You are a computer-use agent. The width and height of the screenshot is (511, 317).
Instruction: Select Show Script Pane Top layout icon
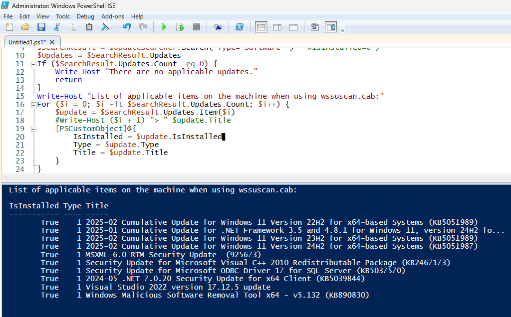tap(261, 27)
